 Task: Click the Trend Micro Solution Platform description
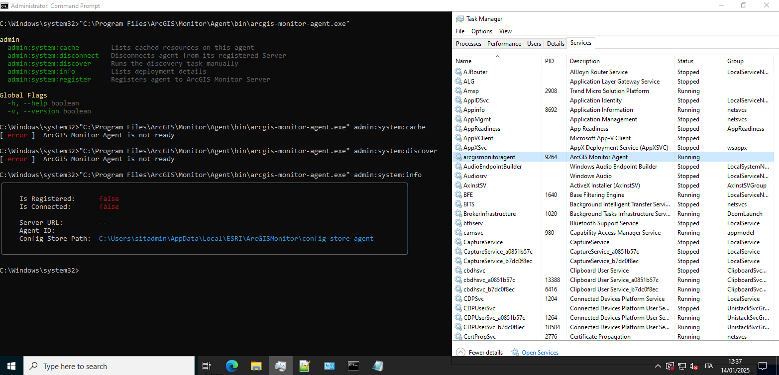(609, 91)
